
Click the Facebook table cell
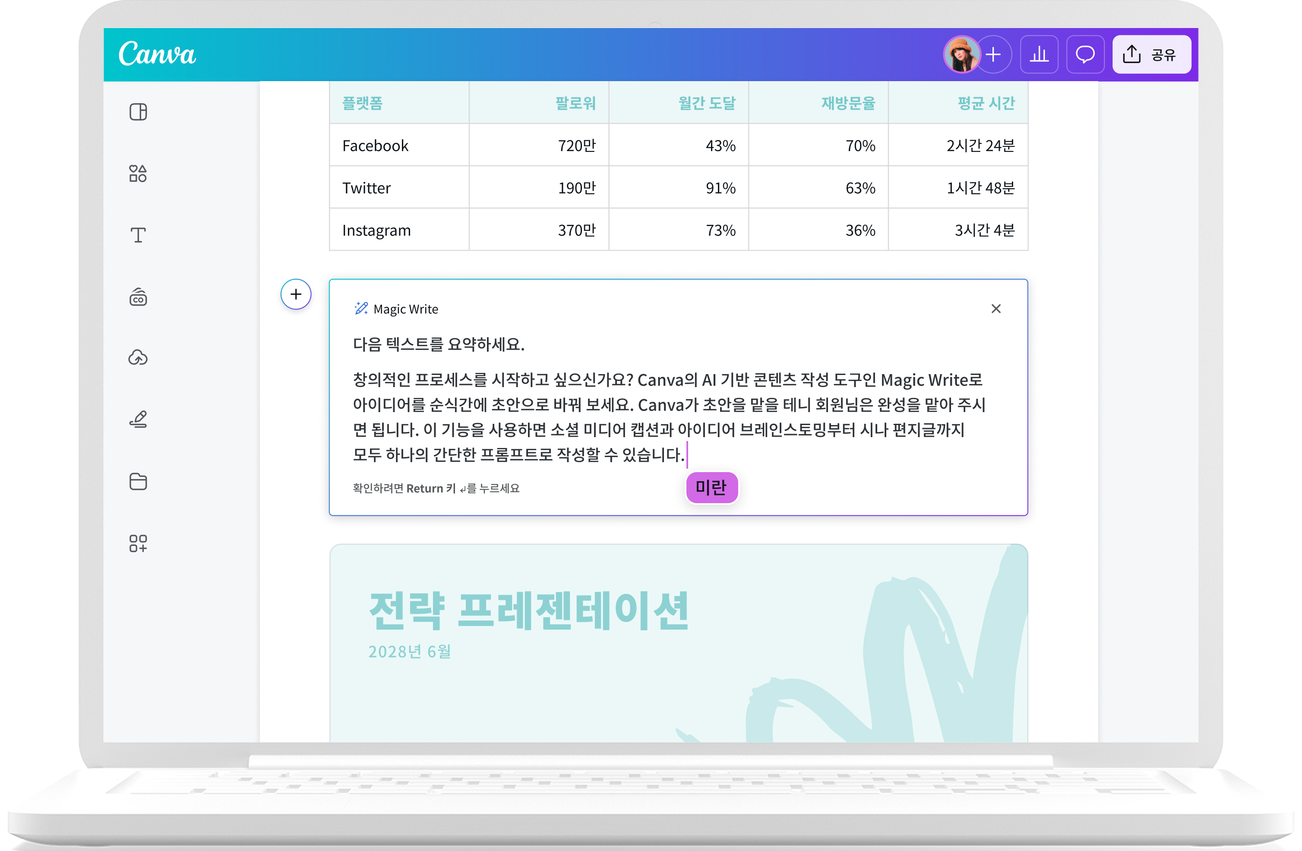pyautogui.click(x=399, y=145)
